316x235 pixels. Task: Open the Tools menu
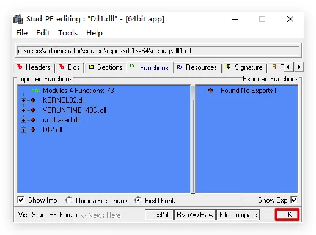[68, 33]
